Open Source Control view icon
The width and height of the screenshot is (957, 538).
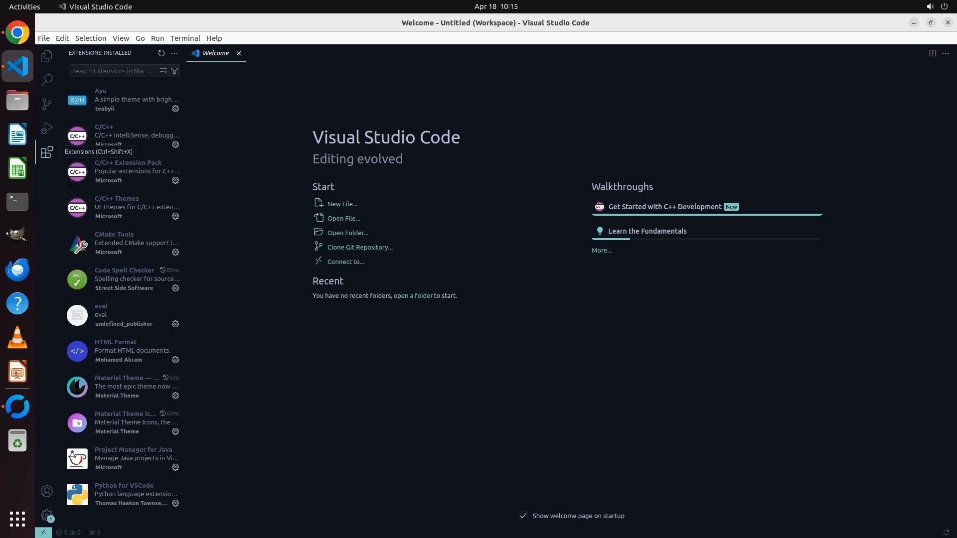click(47, 104)
